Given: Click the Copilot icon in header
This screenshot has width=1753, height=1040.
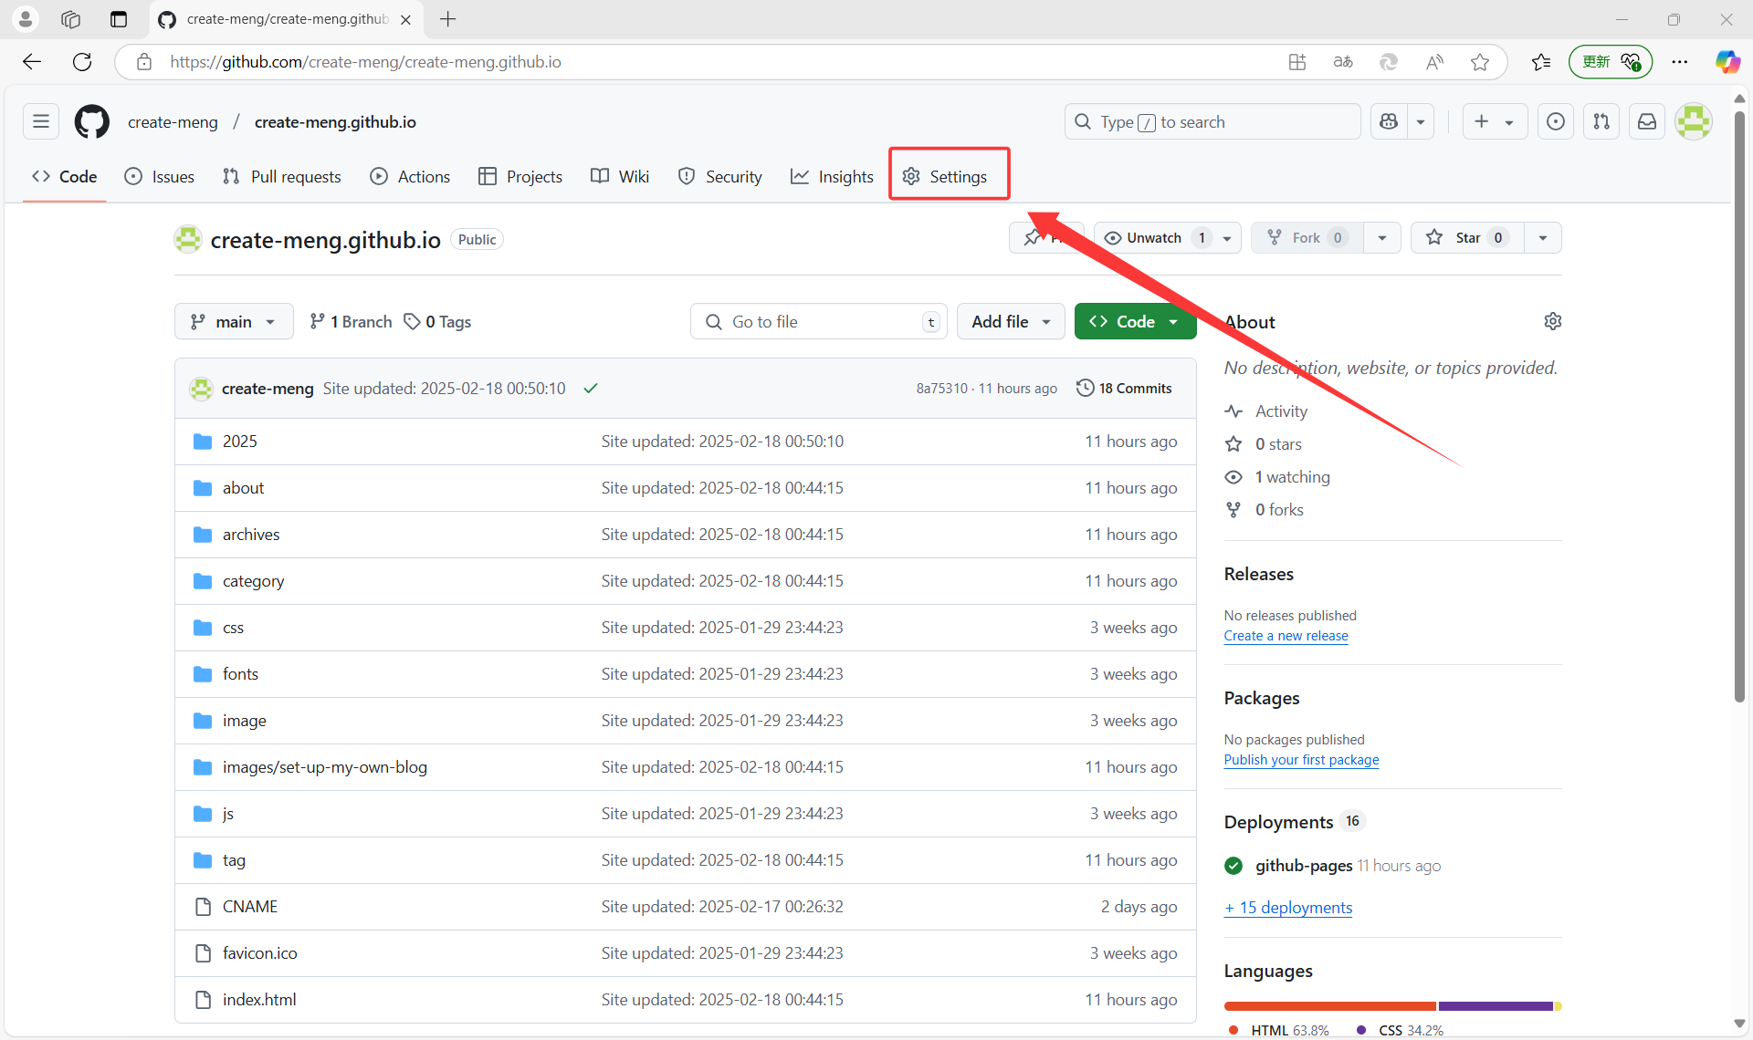Looking at the screenshot, I should coord(1389,121).
